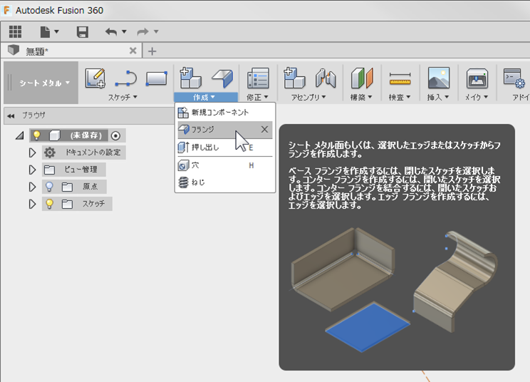Click the Measure ruler icon
Screen dimensions: 530x382
point(400,79)
